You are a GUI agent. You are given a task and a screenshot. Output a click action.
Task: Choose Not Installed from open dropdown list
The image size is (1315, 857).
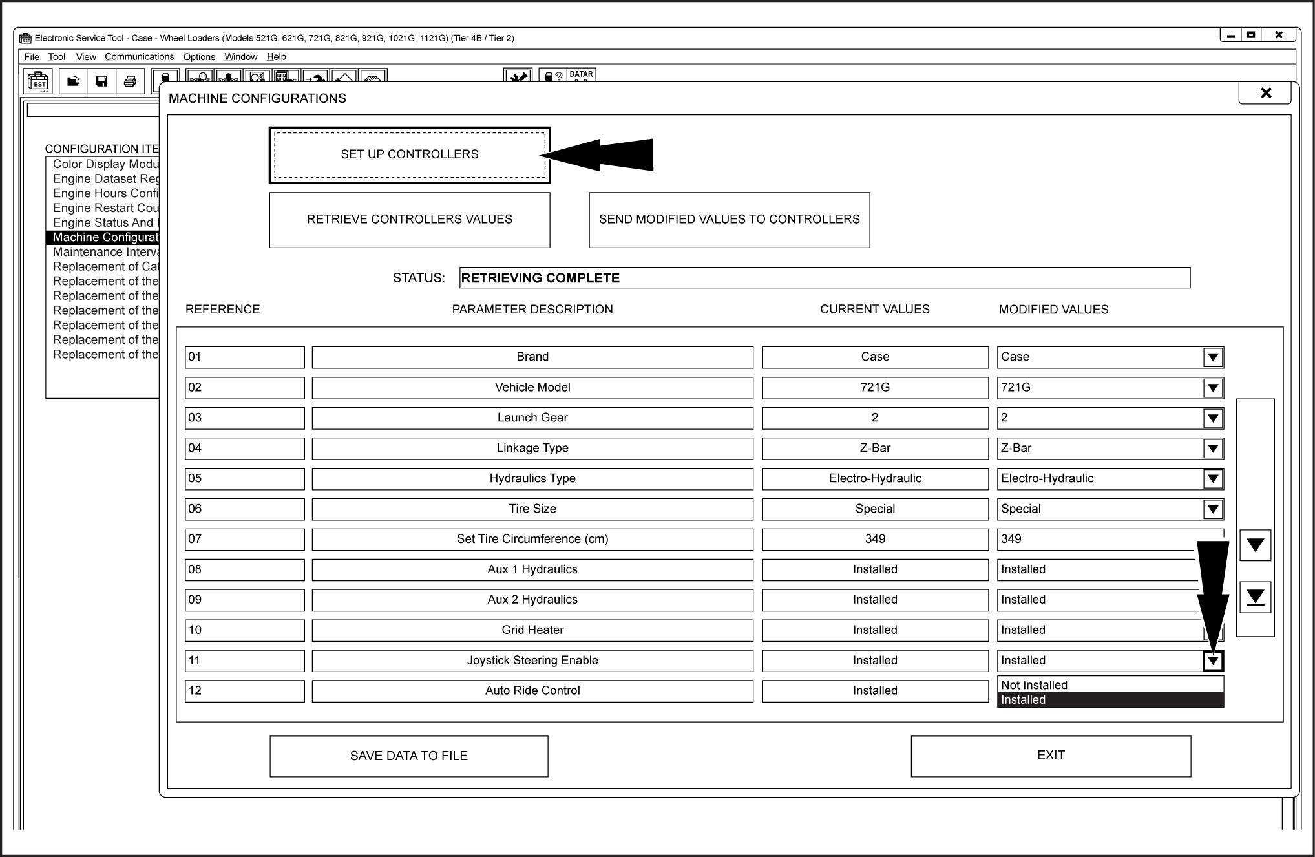tap(1110, 684)
